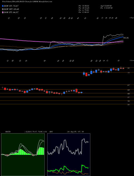Click the 'Pre O: 80.52' open value
The height and width of the screenshot is (176, 134).
[x=84, y=6]
